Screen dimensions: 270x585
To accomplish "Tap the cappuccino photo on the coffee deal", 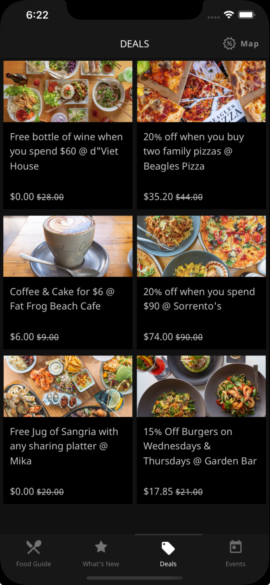I will coord(67,246).
